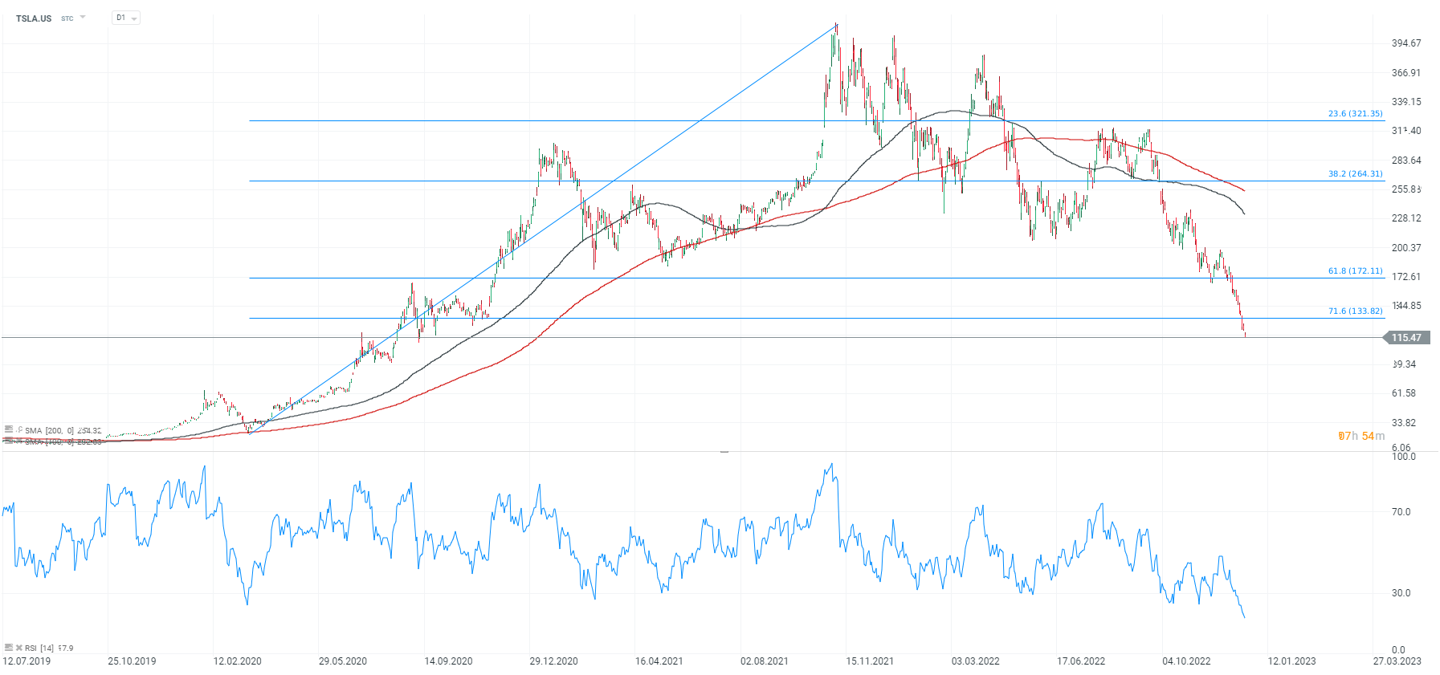Viewport: 1440px width, 675px height.
Task: Remove the RSI indicator with X icon
Action: [19, 648]
